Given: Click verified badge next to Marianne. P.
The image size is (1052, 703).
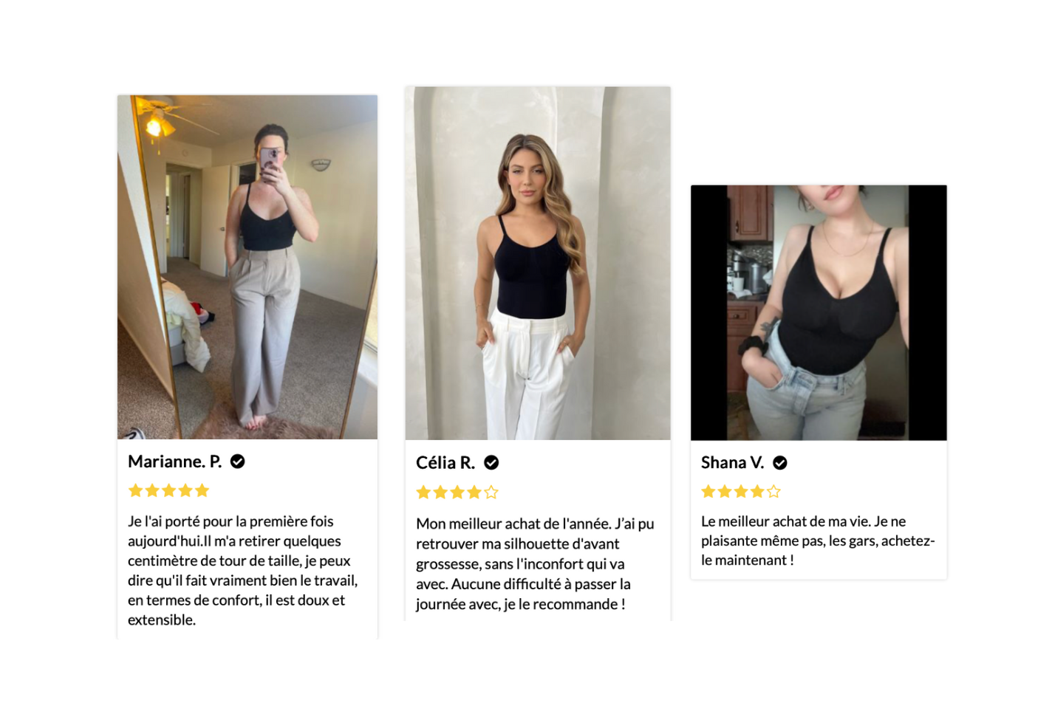Looking at the screenshot, I should tap(237, 462).
